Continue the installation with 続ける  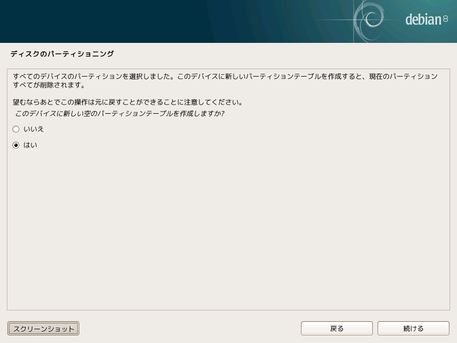click(413, 328)
